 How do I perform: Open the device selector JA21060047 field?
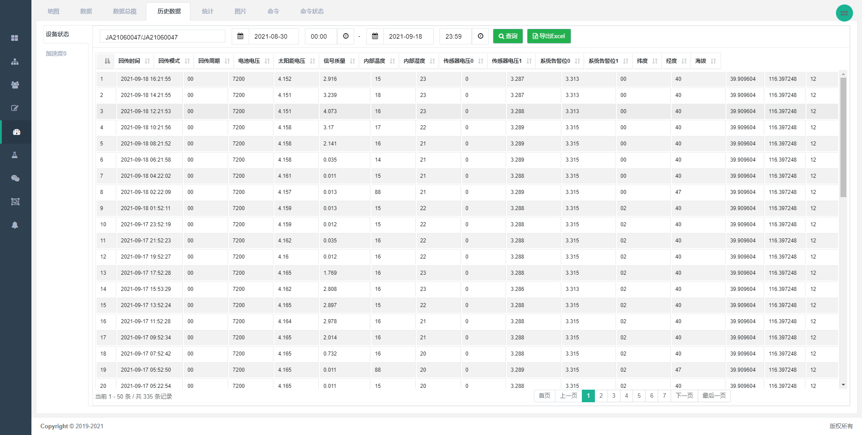coord(162,37)
